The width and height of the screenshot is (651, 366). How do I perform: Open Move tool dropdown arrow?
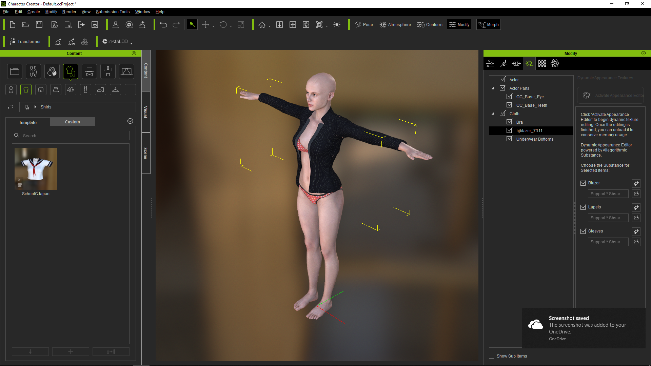click(x=213, y=26)
